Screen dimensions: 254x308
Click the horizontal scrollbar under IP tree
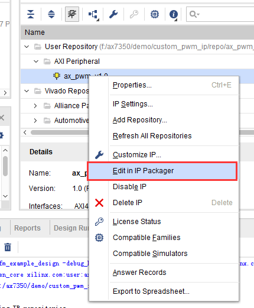click(60, 132)
